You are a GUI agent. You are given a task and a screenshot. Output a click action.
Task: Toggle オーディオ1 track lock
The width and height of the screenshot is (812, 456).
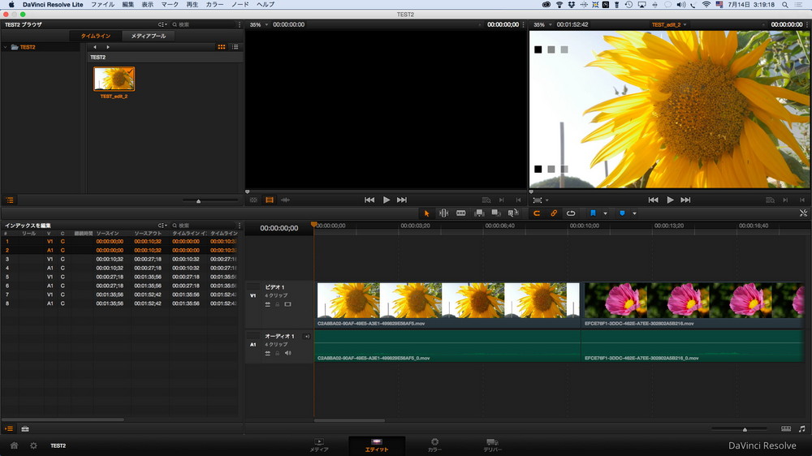[278, 353]
